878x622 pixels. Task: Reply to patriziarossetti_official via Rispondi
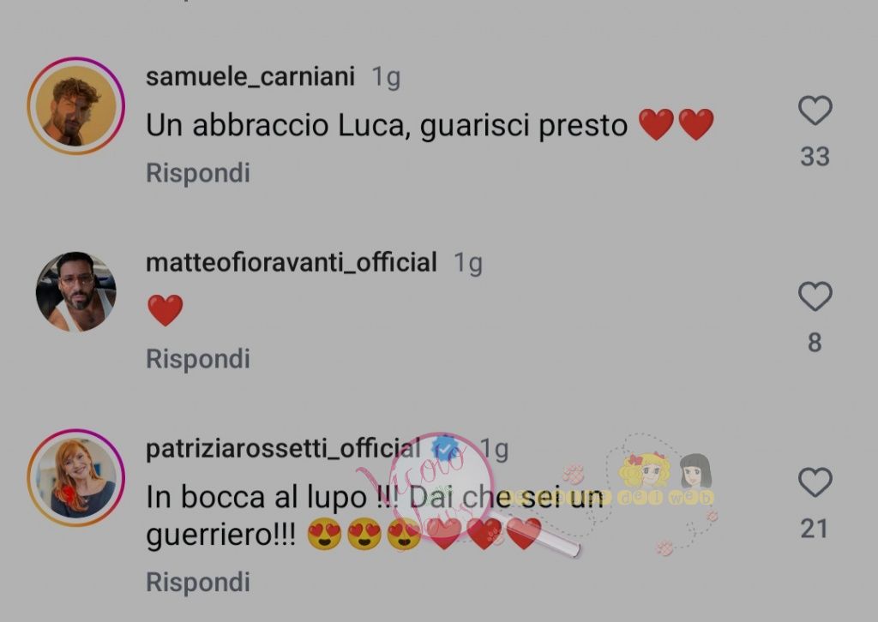[198, 582]
